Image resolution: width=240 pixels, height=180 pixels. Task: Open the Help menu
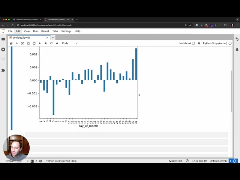pyautogui.click(x=78, y=31)
